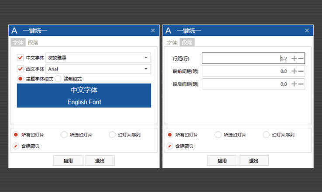The image size is (322, 192).
Task: Click the A logo in right dialog title bar
Action: (x=168, y=31)
